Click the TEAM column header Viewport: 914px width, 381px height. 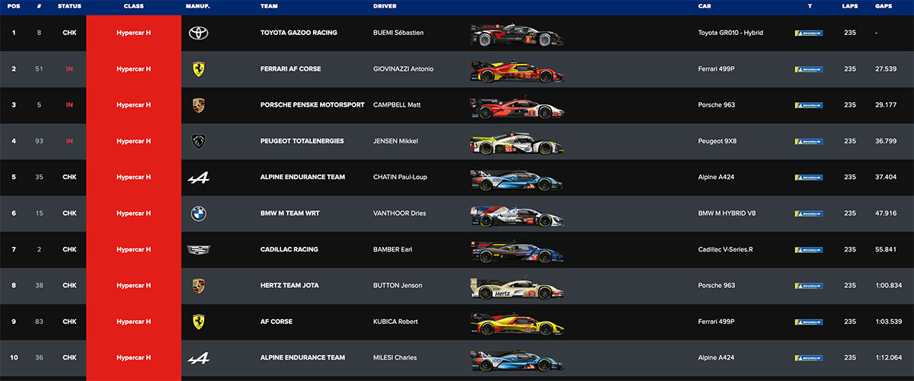pyautogui.click(x=268, y=6)
